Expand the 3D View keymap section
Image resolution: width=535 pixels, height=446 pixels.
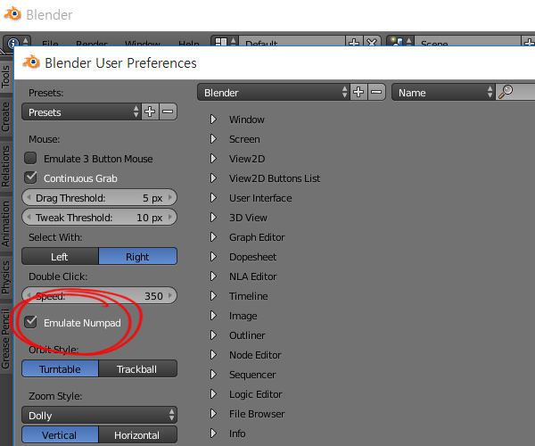(214, 218)
